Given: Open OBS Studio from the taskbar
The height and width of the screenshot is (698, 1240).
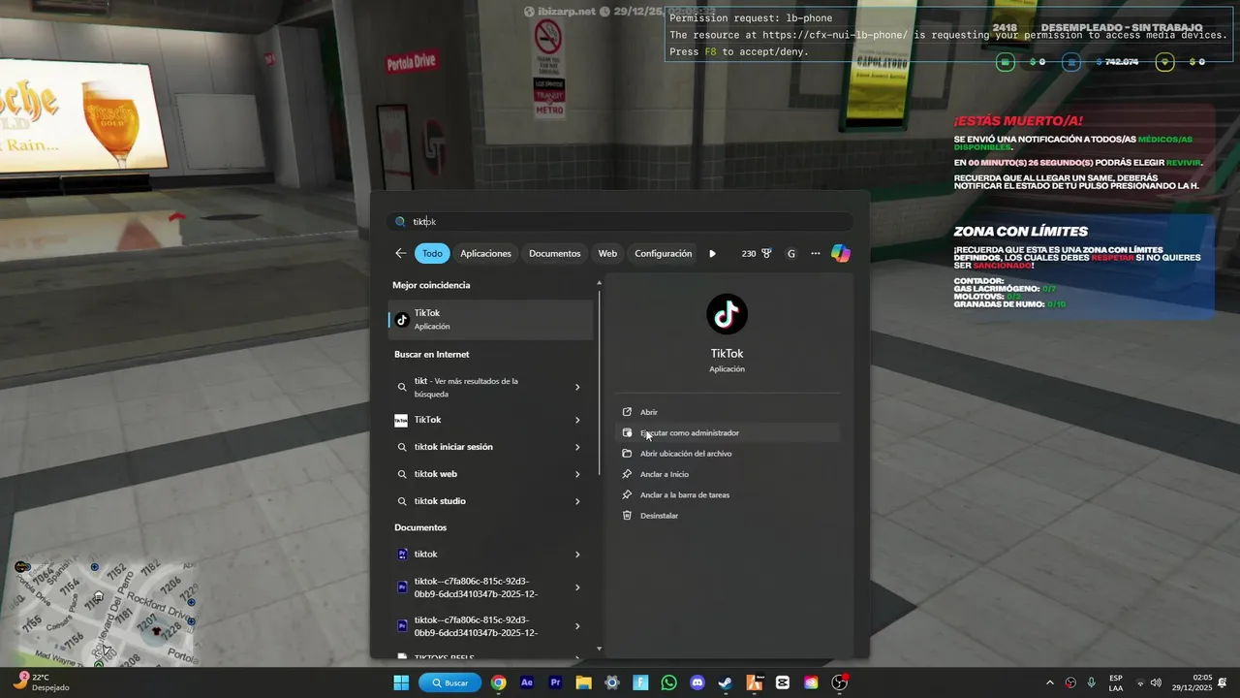Looking at the screenshot, I should tap(840, 682).
